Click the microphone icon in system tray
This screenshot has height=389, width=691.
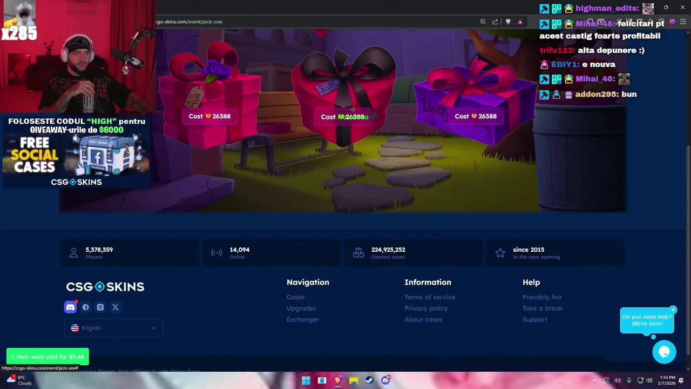(629, 380)
